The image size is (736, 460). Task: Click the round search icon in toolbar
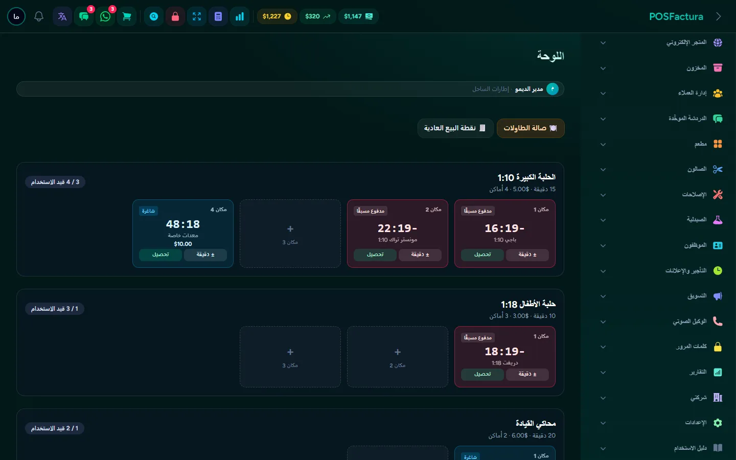pos(154,16)
